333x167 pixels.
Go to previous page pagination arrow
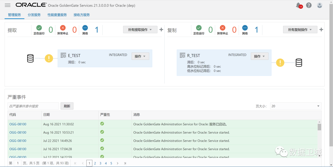(x=83, y=163)
